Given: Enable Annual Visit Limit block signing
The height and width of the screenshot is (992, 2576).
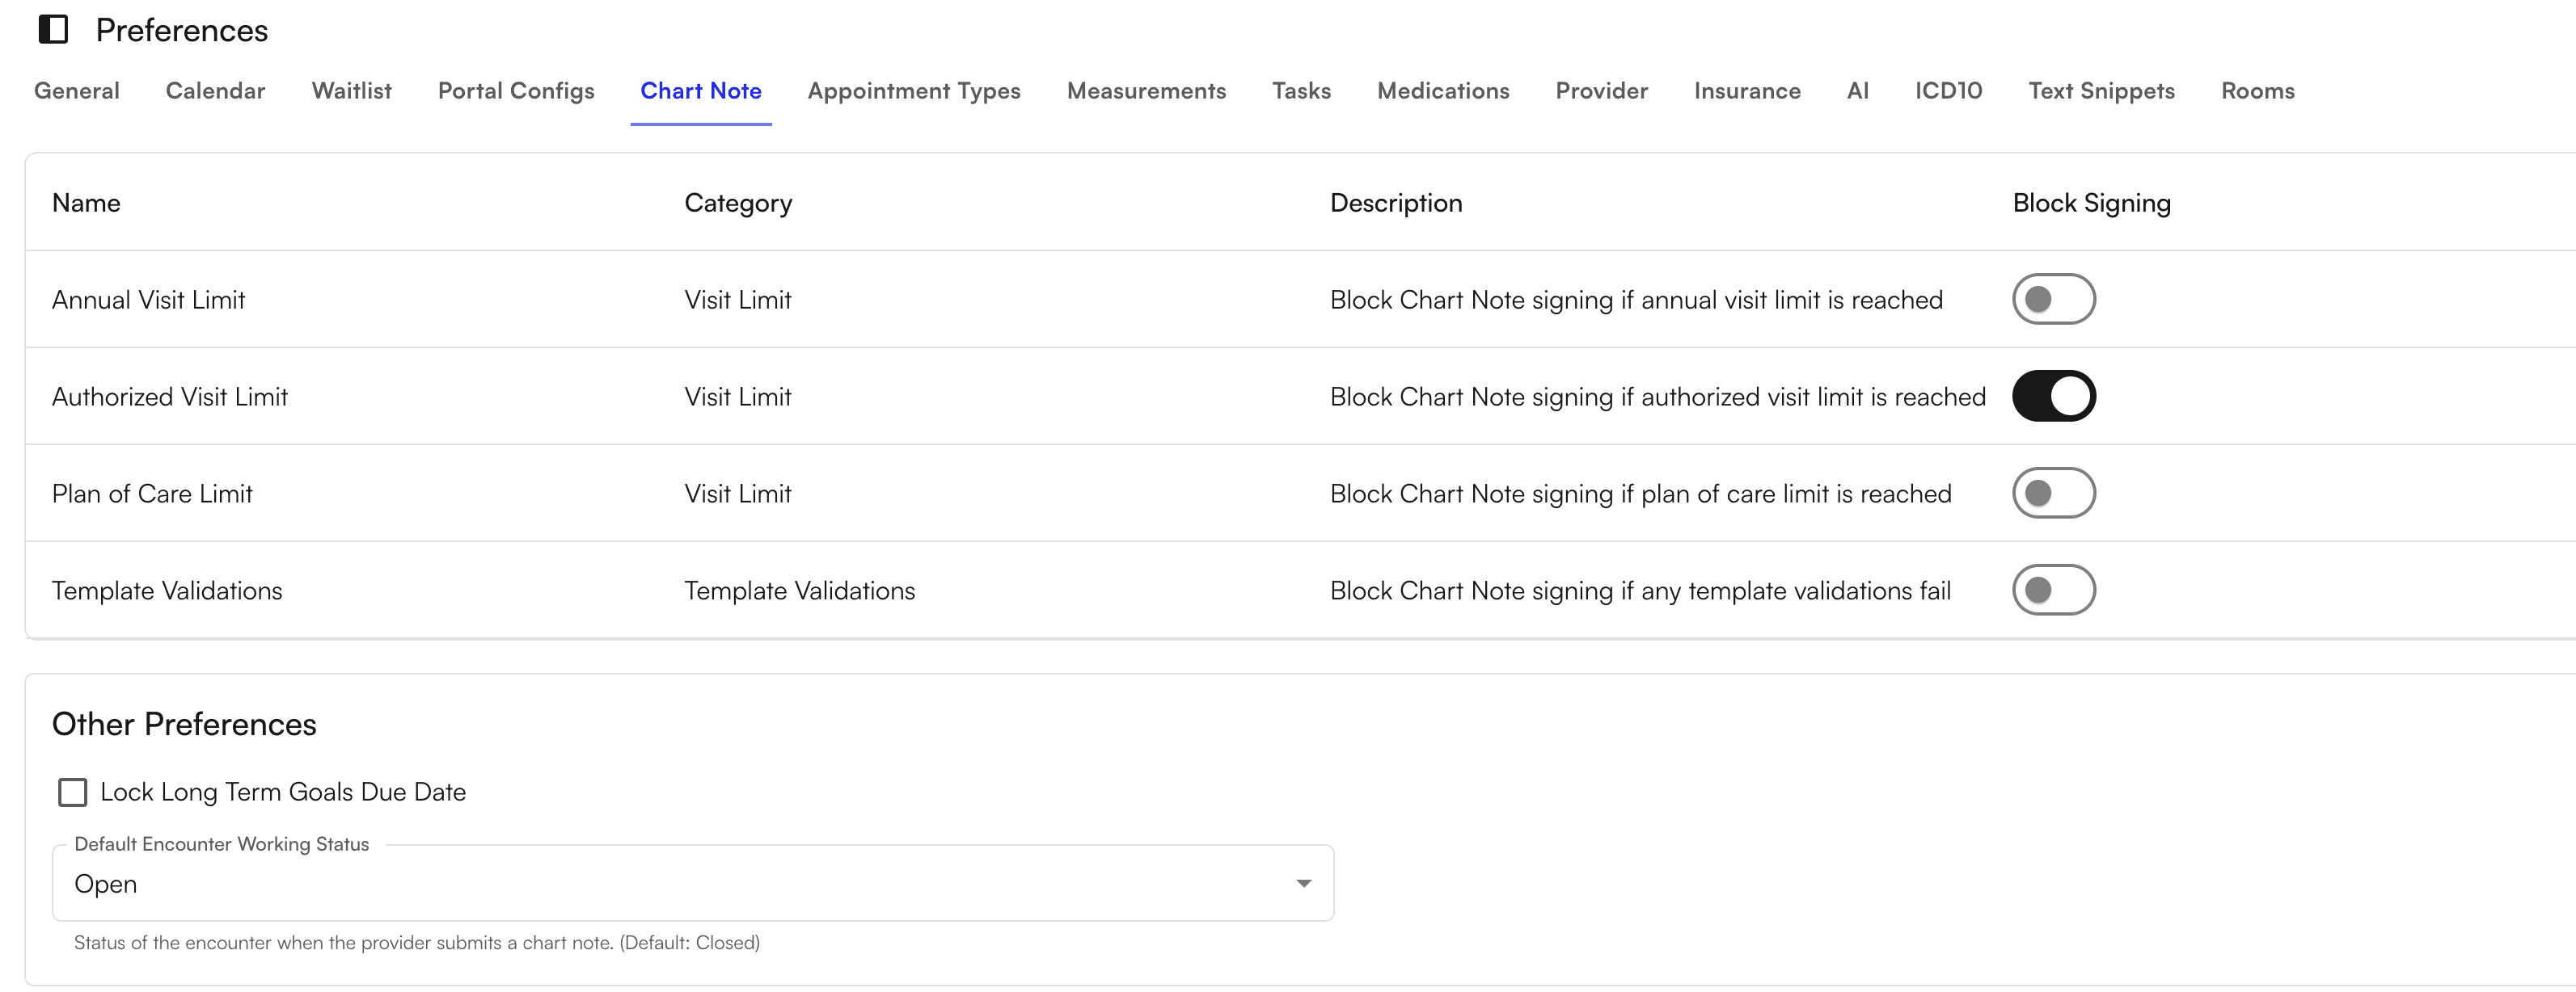Looking at the screenshot, I should [x=2054, y=299].
